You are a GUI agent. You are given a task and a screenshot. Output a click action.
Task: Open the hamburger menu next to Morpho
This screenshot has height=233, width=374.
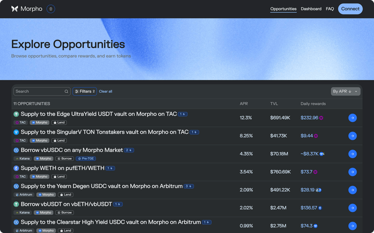(51, 9)
